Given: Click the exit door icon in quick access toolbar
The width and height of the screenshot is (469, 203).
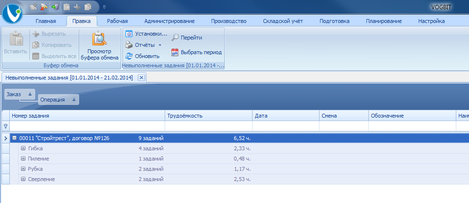Looking at the screenshot, I should coord(55,6).
